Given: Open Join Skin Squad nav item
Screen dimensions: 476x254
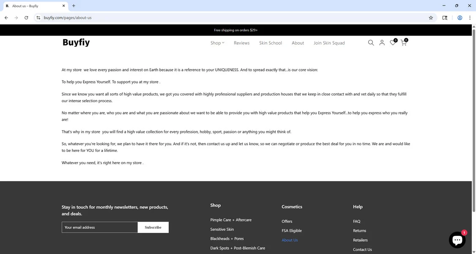Looking at the screenshot, I should point(329,43).
